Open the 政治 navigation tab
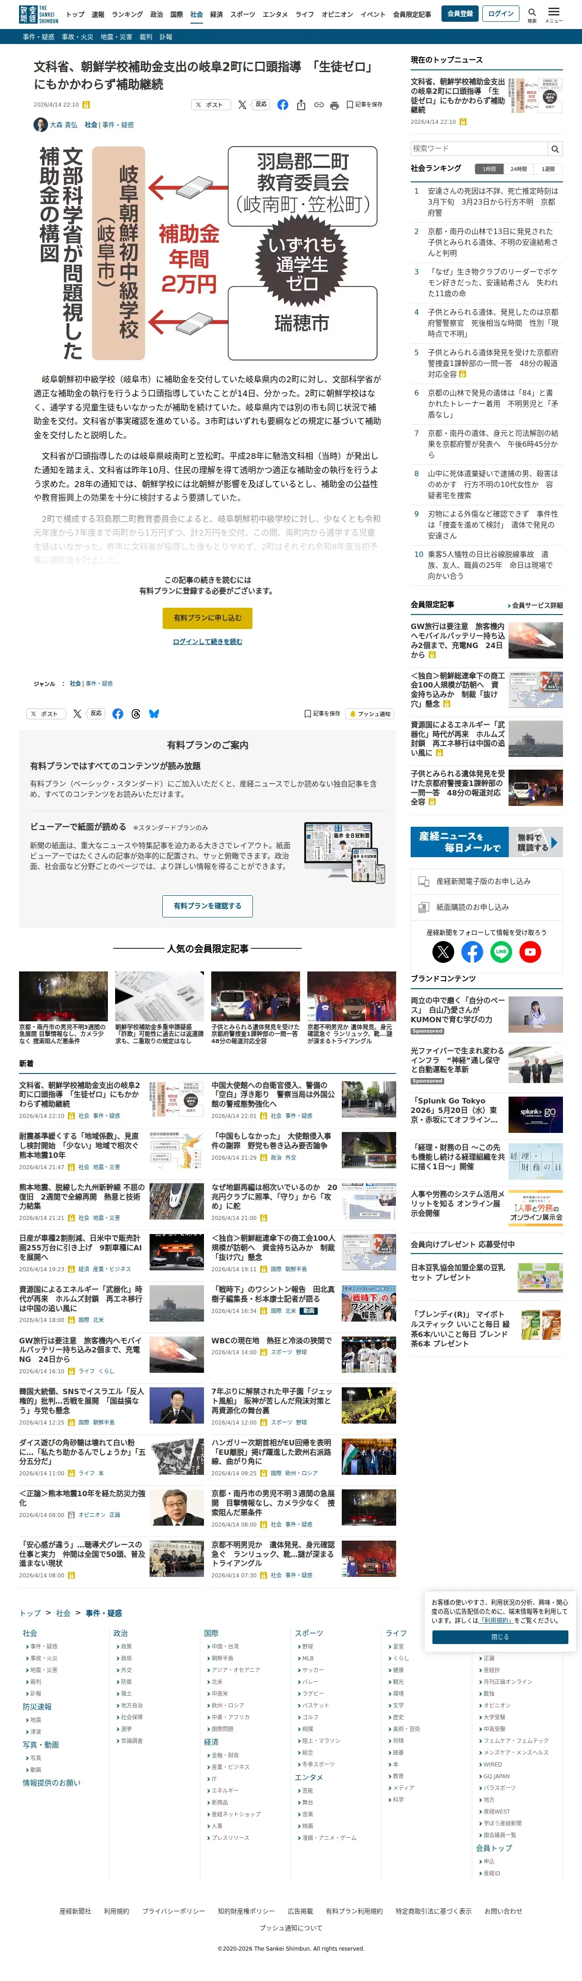 click(x=157, y=15)
